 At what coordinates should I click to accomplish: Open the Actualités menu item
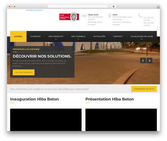point(99,36)
